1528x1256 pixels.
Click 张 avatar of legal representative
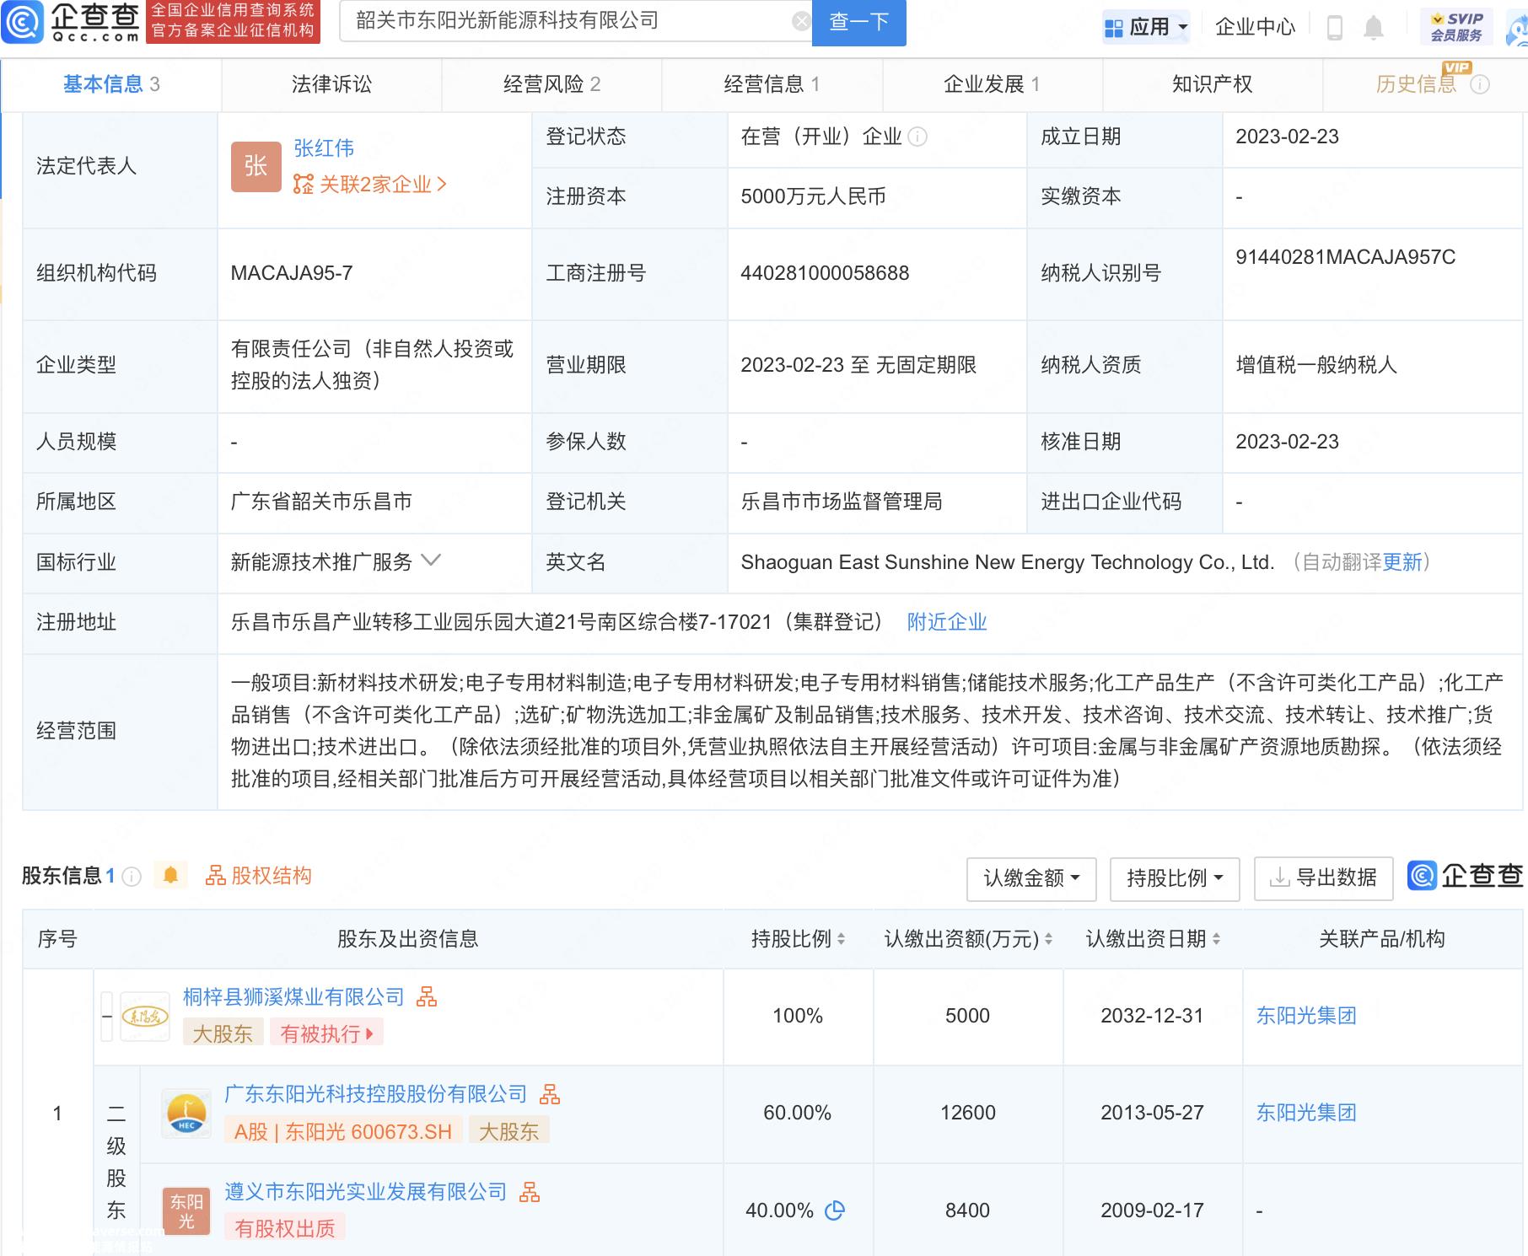(256, 166)
